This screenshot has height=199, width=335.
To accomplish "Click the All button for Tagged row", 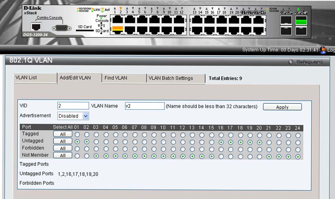I will click(62, 134).
